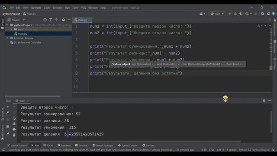Clear all console output trash icon
Image resolution: width=277 pixels, height=156 pixels.
pyautogui.click(x=14, y=135)
